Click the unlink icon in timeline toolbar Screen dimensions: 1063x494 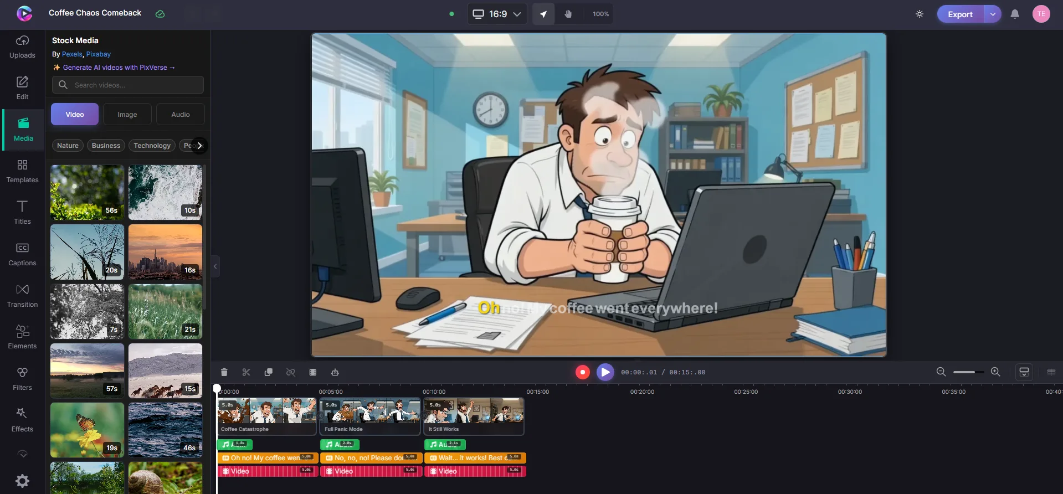(x=291, y=372)
